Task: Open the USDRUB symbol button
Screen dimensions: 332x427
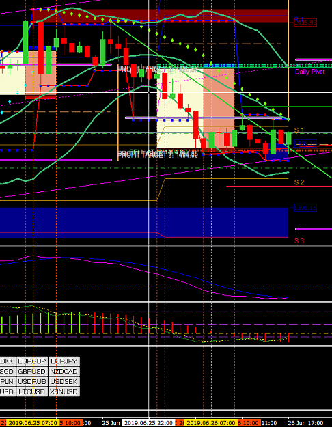Action: click(32, 381)
